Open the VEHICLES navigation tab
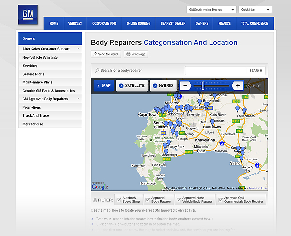The image size is (291, 236). click(75, 23)
